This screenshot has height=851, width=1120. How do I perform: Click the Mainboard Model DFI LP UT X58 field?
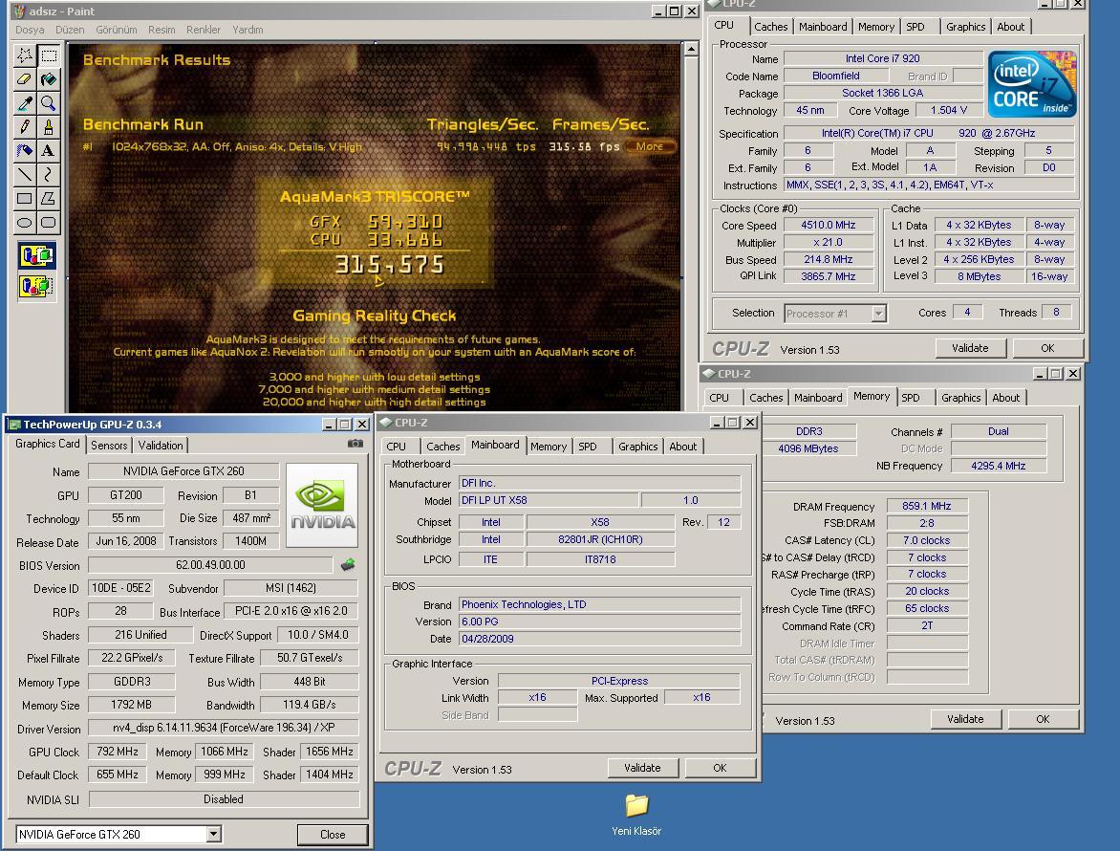click(548, 500)
